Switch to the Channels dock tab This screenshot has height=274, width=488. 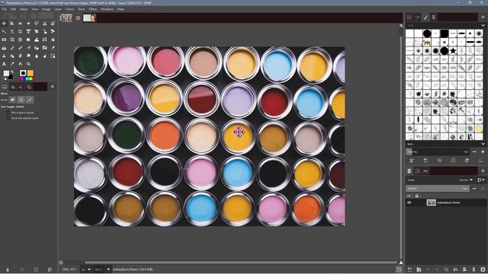[417, 170]
